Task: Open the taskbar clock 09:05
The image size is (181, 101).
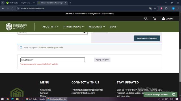Action: coord(171,99)
